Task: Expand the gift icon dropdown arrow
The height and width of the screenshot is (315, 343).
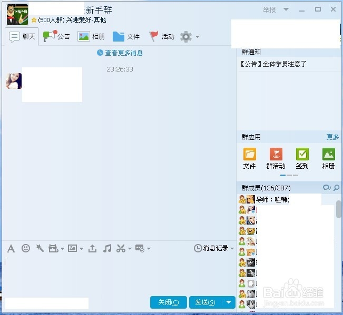Action: click(x=62, y=249)
